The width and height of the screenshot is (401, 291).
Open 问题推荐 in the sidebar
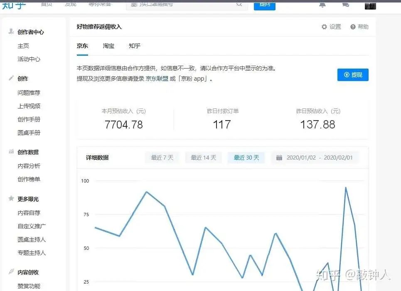[x=29, y=93]
